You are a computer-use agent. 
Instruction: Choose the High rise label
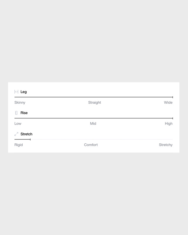pos(169,124)
